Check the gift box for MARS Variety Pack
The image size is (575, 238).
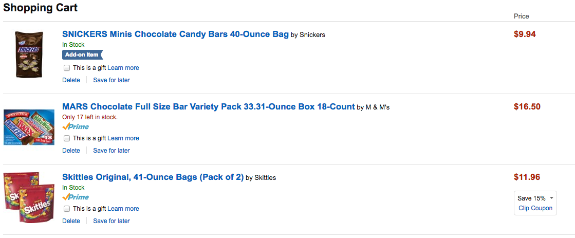(x=67, y=138)
